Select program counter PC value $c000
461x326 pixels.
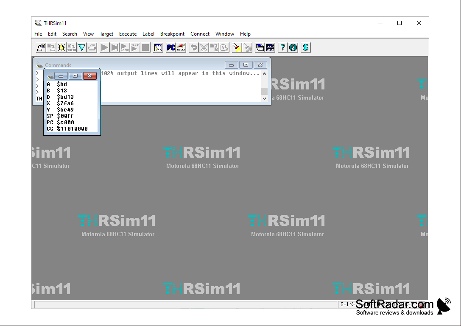(65, 122)
